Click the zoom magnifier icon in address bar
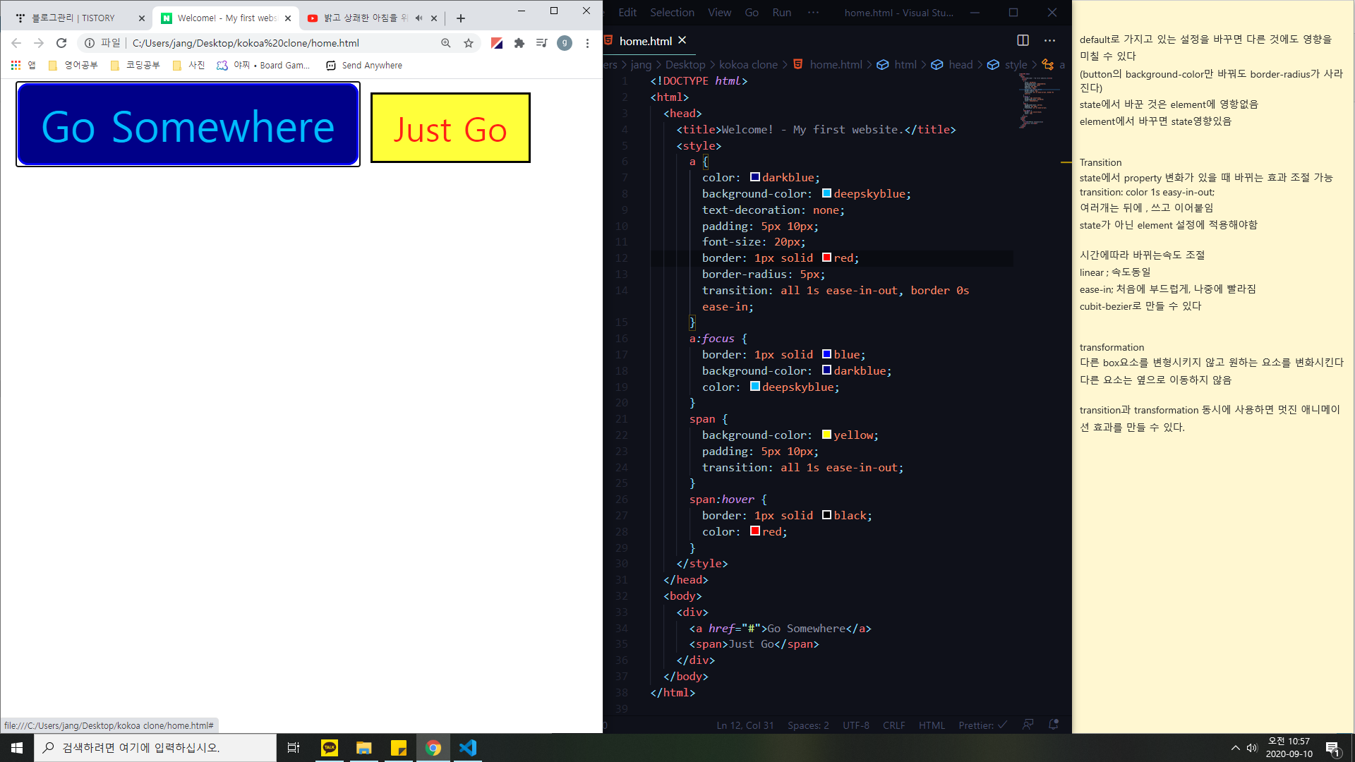This screenshot has width=1355, height=762. [x=446, y=43]
